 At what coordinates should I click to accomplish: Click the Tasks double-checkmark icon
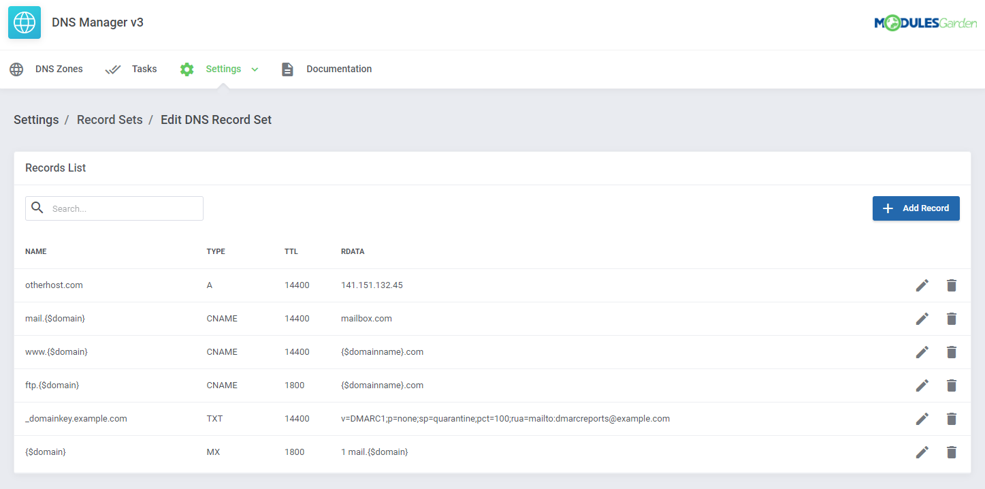point(113,69)
